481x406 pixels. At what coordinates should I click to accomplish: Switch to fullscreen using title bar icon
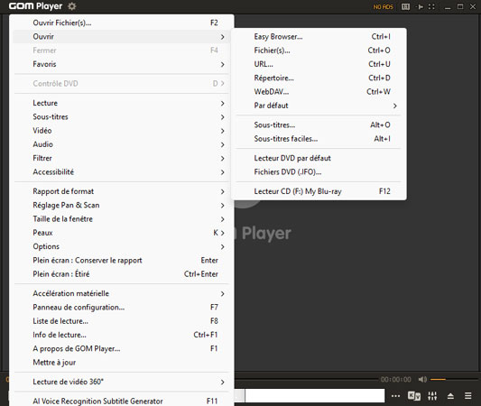coord(431,6)
